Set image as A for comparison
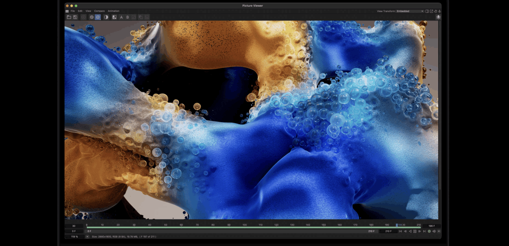509x246 pixels. coord(121,17)
